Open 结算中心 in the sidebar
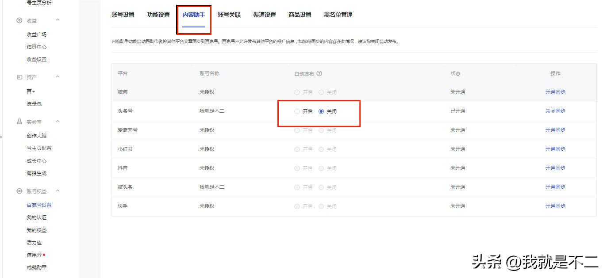 pyautogui.click(x=36, y=47)
